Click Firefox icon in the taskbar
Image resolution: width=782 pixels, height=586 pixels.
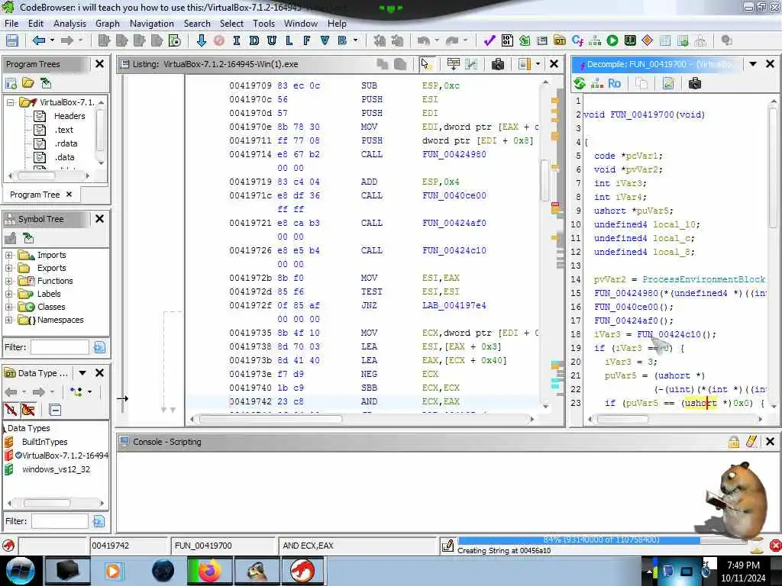[x=211, y=571]
